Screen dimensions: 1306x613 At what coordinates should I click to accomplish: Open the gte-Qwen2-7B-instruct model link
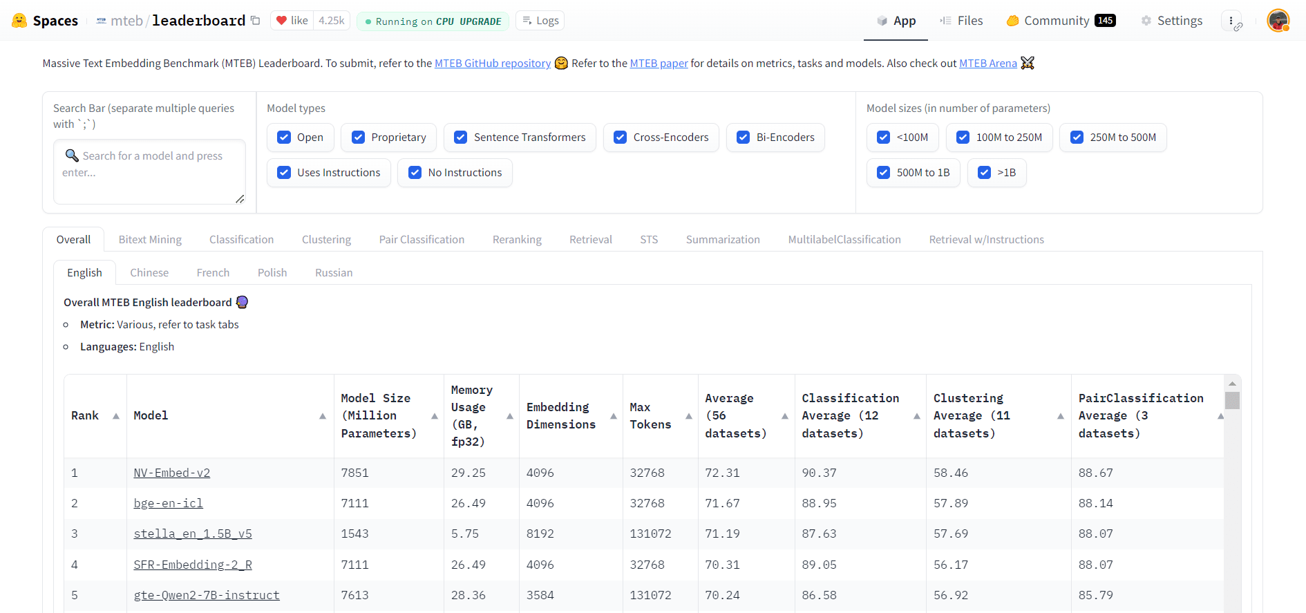[x=207, y=596]
